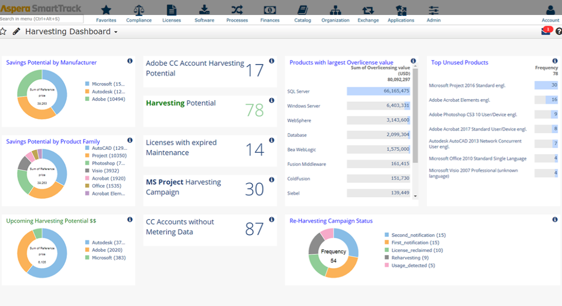Click the Harvesting Potential number 78
Screen dimensions: 562x306
pyautogui.click(x=255, y=110)
